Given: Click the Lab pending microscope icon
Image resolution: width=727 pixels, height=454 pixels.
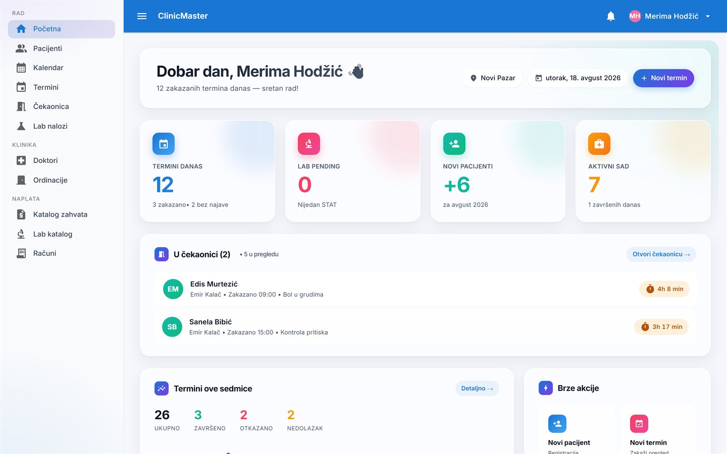Looking at the screenshot, I should (x=309, y=144).
